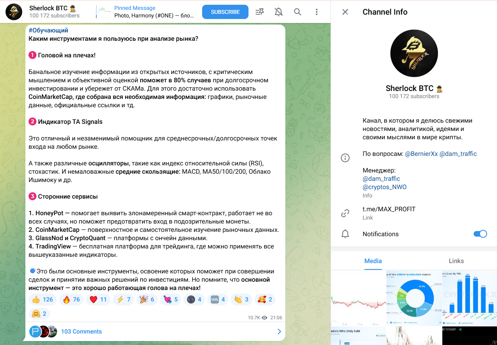Click 'Сторонние сервисы' heading

pos(68,197)
